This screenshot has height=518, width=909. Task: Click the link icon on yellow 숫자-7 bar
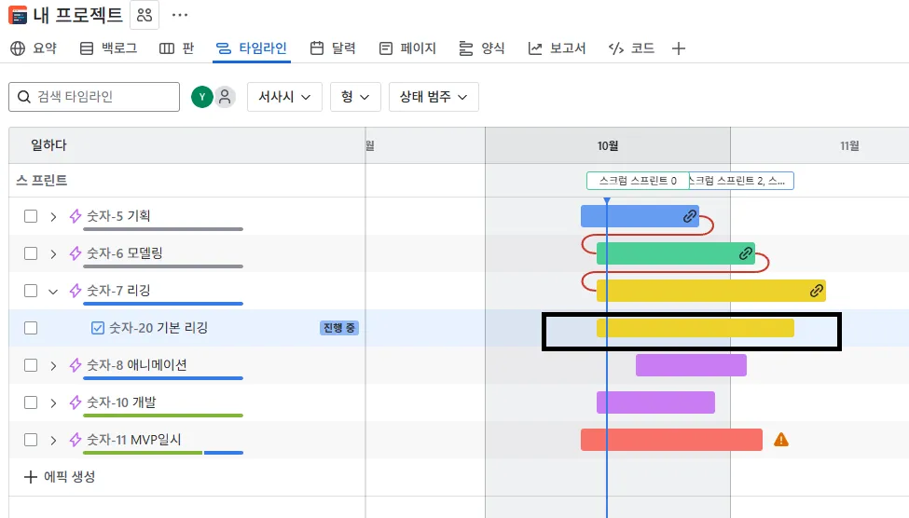[817, 291]
